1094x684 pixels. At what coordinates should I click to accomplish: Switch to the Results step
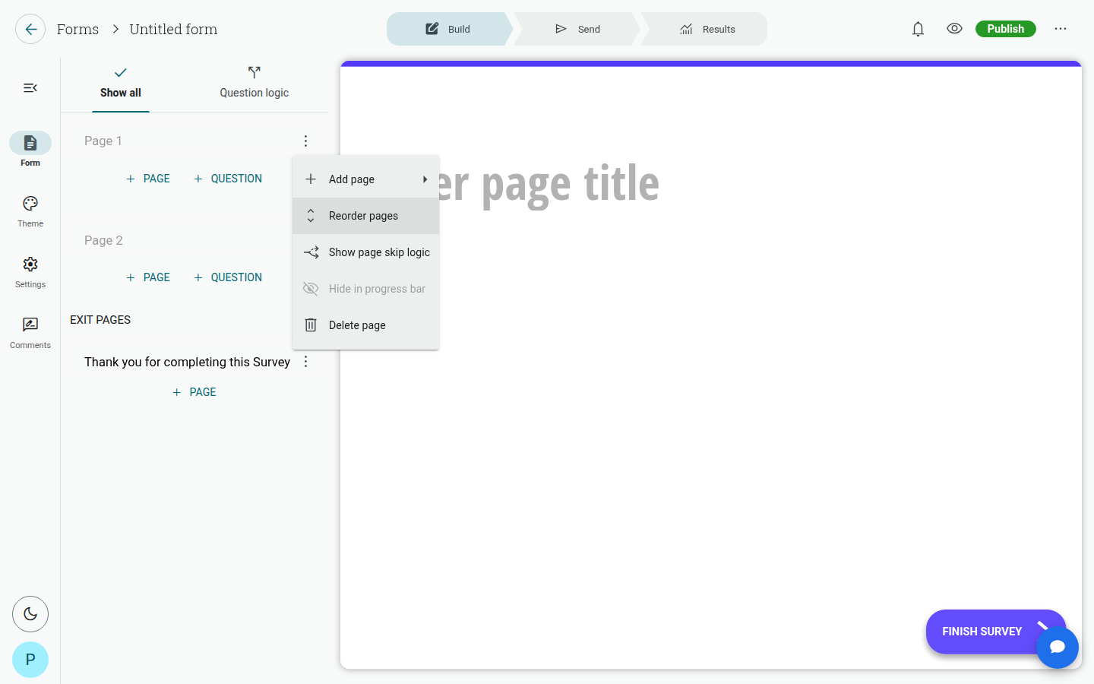point(707,29)
